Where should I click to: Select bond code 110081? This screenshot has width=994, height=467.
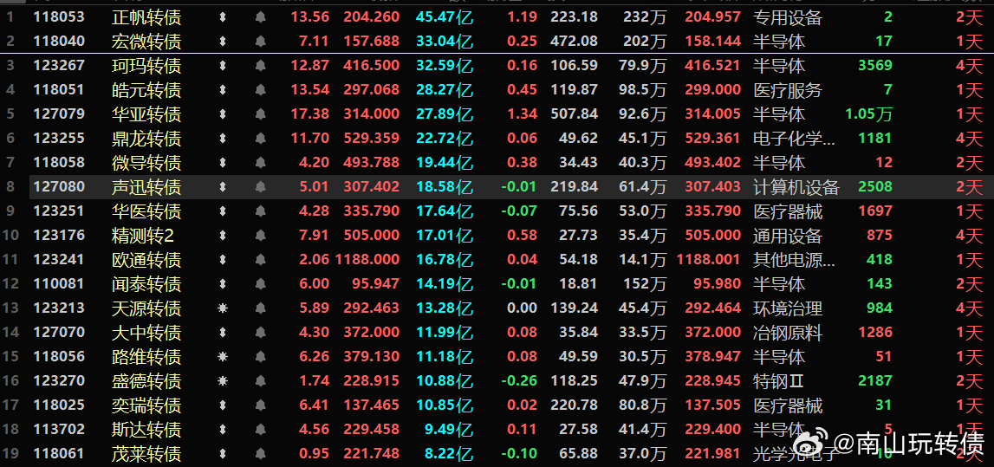(59, 284)
